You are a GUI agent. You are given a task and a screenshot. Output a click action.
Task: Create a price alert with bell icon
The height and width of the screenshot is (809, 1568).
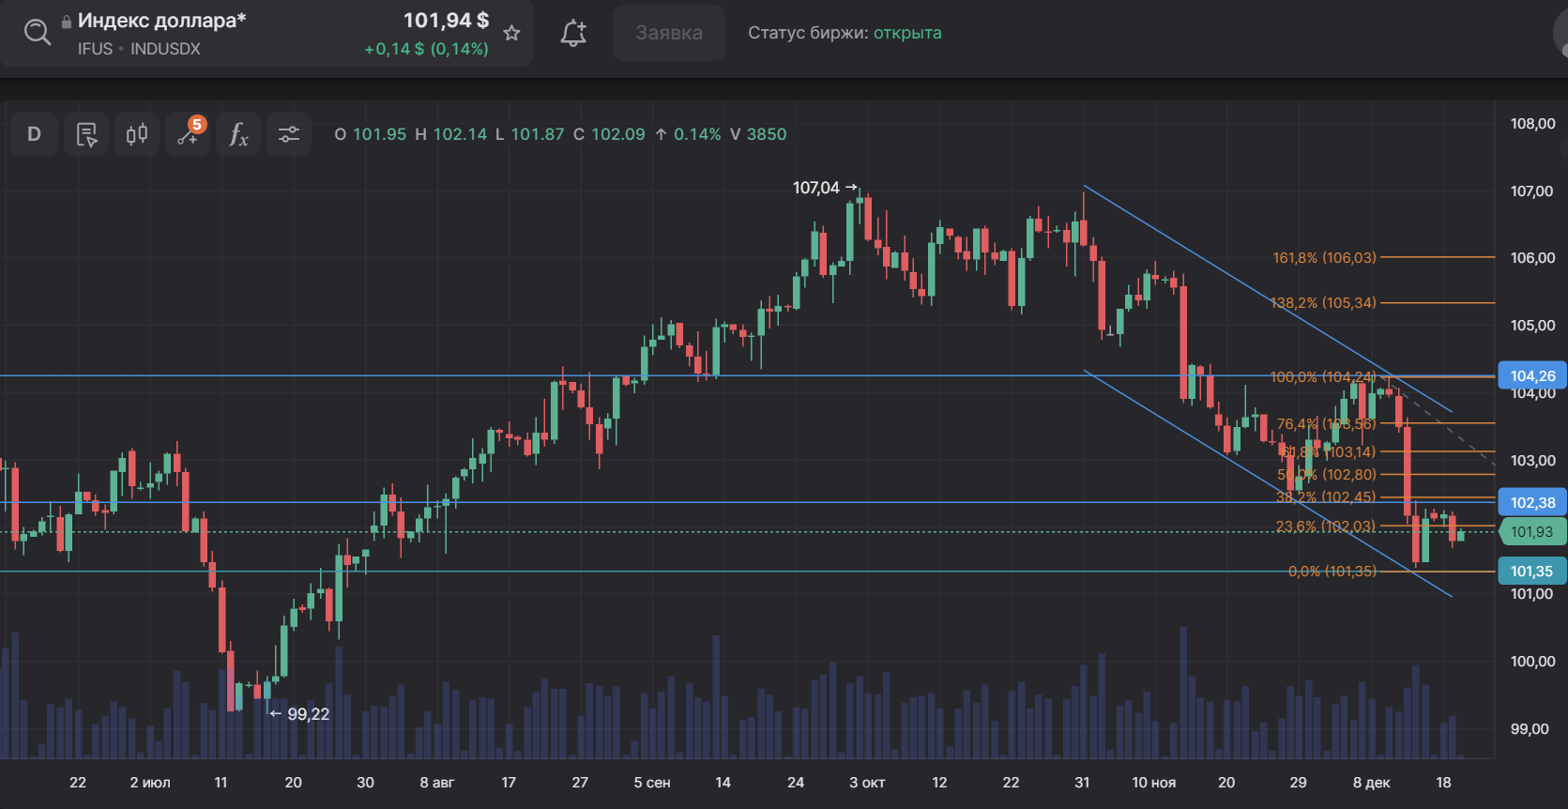(573, 33)
